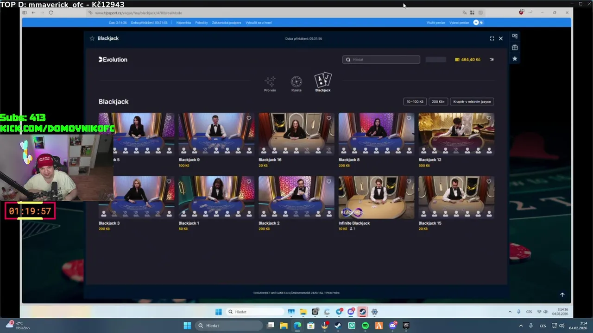593x333 pixels.
Task: Click the Infinite Blackjack title text
Action: pos(354,223)
